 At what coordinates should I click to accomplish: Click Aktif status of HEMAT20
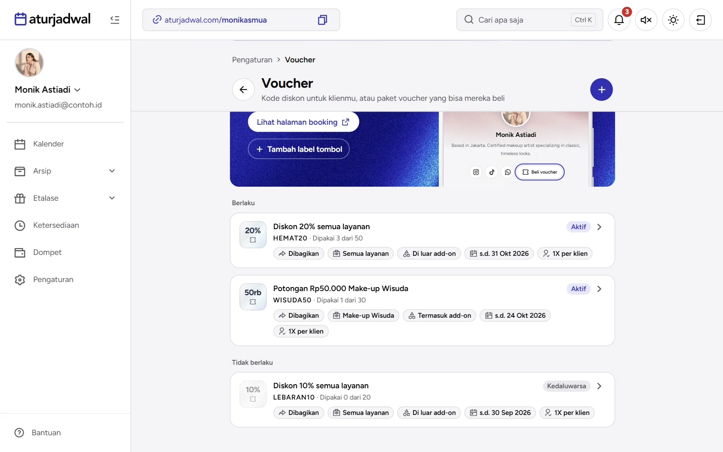point(578,227)
